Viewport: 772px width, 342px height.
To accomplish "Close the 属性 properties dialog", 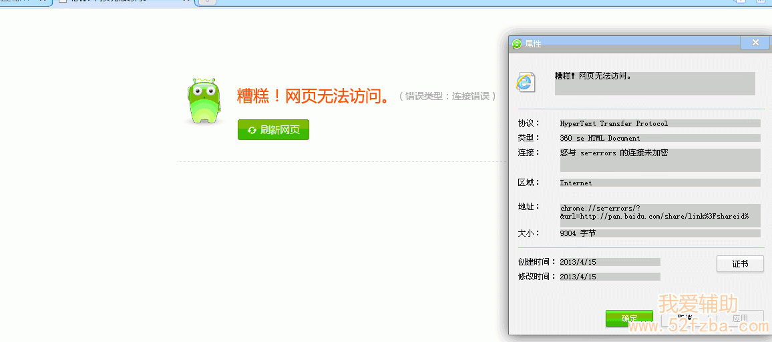I will (x=755, y=43).
